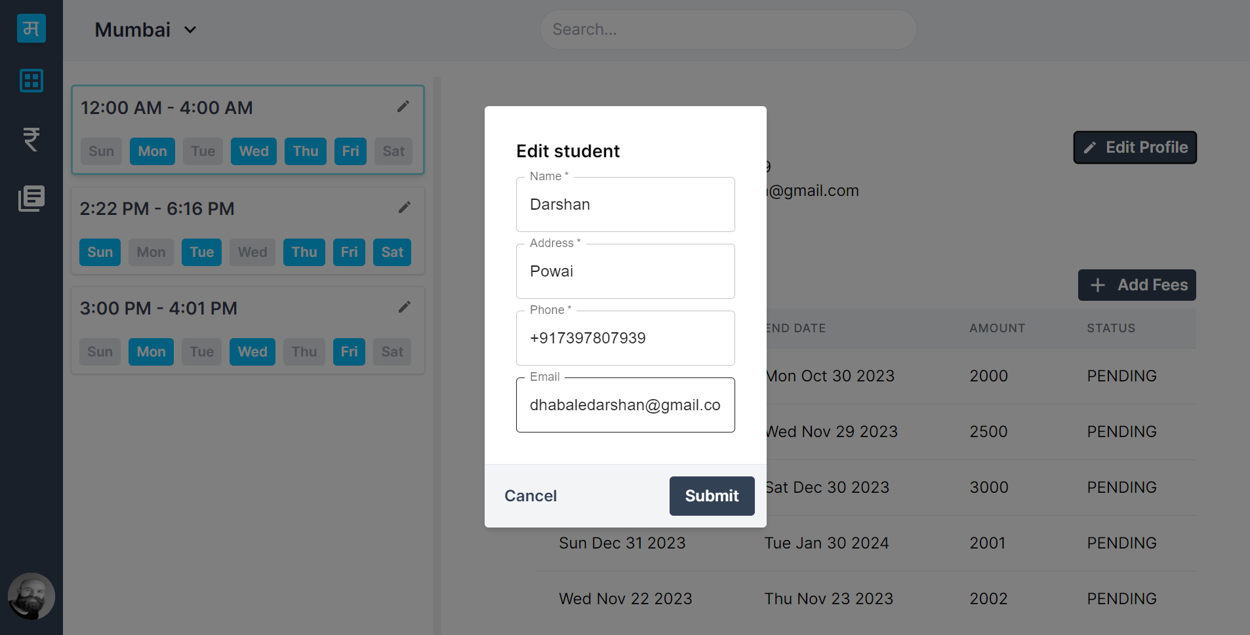
Task: Click Add Fees plus button
Action: tap(1137, 285)
